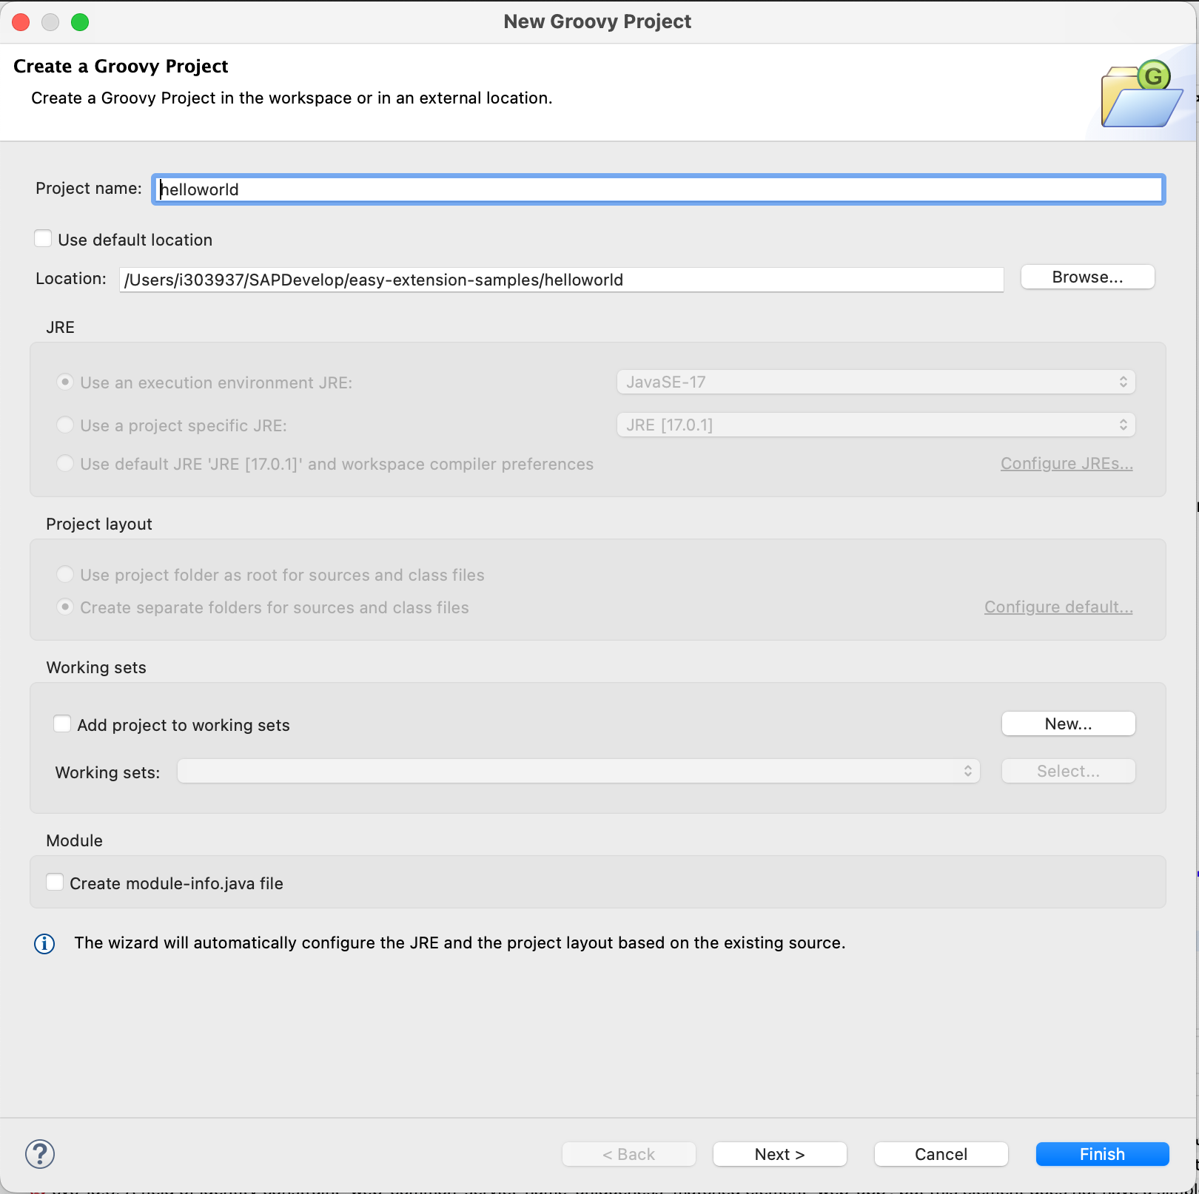Open the JavaSE-17 execution environment dropdown
The image size is (1199, 1194).
pos(876,382)
